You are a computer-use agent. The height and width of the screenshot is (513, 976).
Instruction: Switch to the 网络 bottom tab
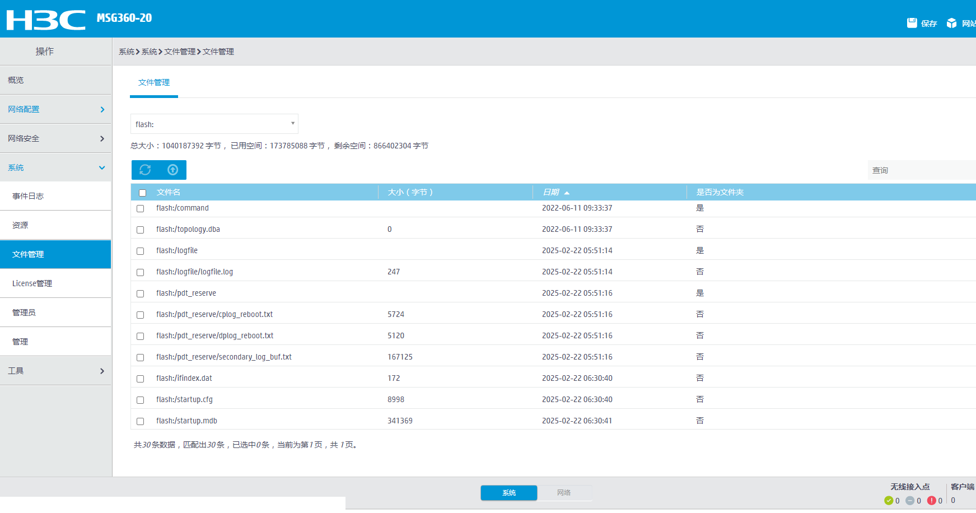pos(564,493)
